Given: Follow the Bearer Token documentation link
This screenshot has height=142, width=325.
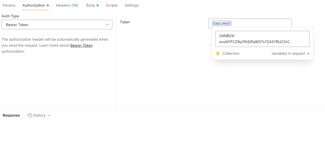Looking at the screenshot, I should point(81,45).
